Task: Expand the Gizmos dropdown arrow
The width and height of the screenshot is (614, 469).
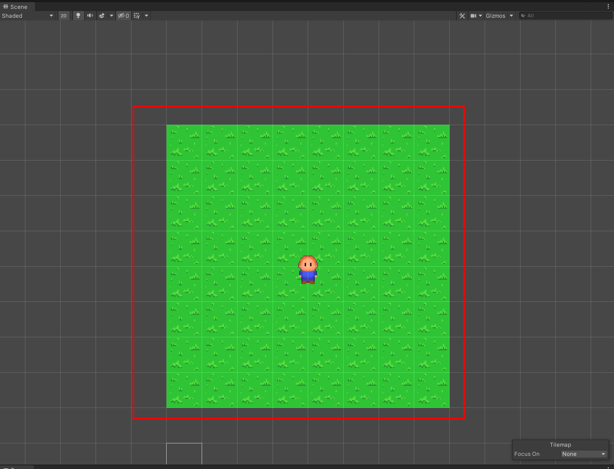Action: 511,16
